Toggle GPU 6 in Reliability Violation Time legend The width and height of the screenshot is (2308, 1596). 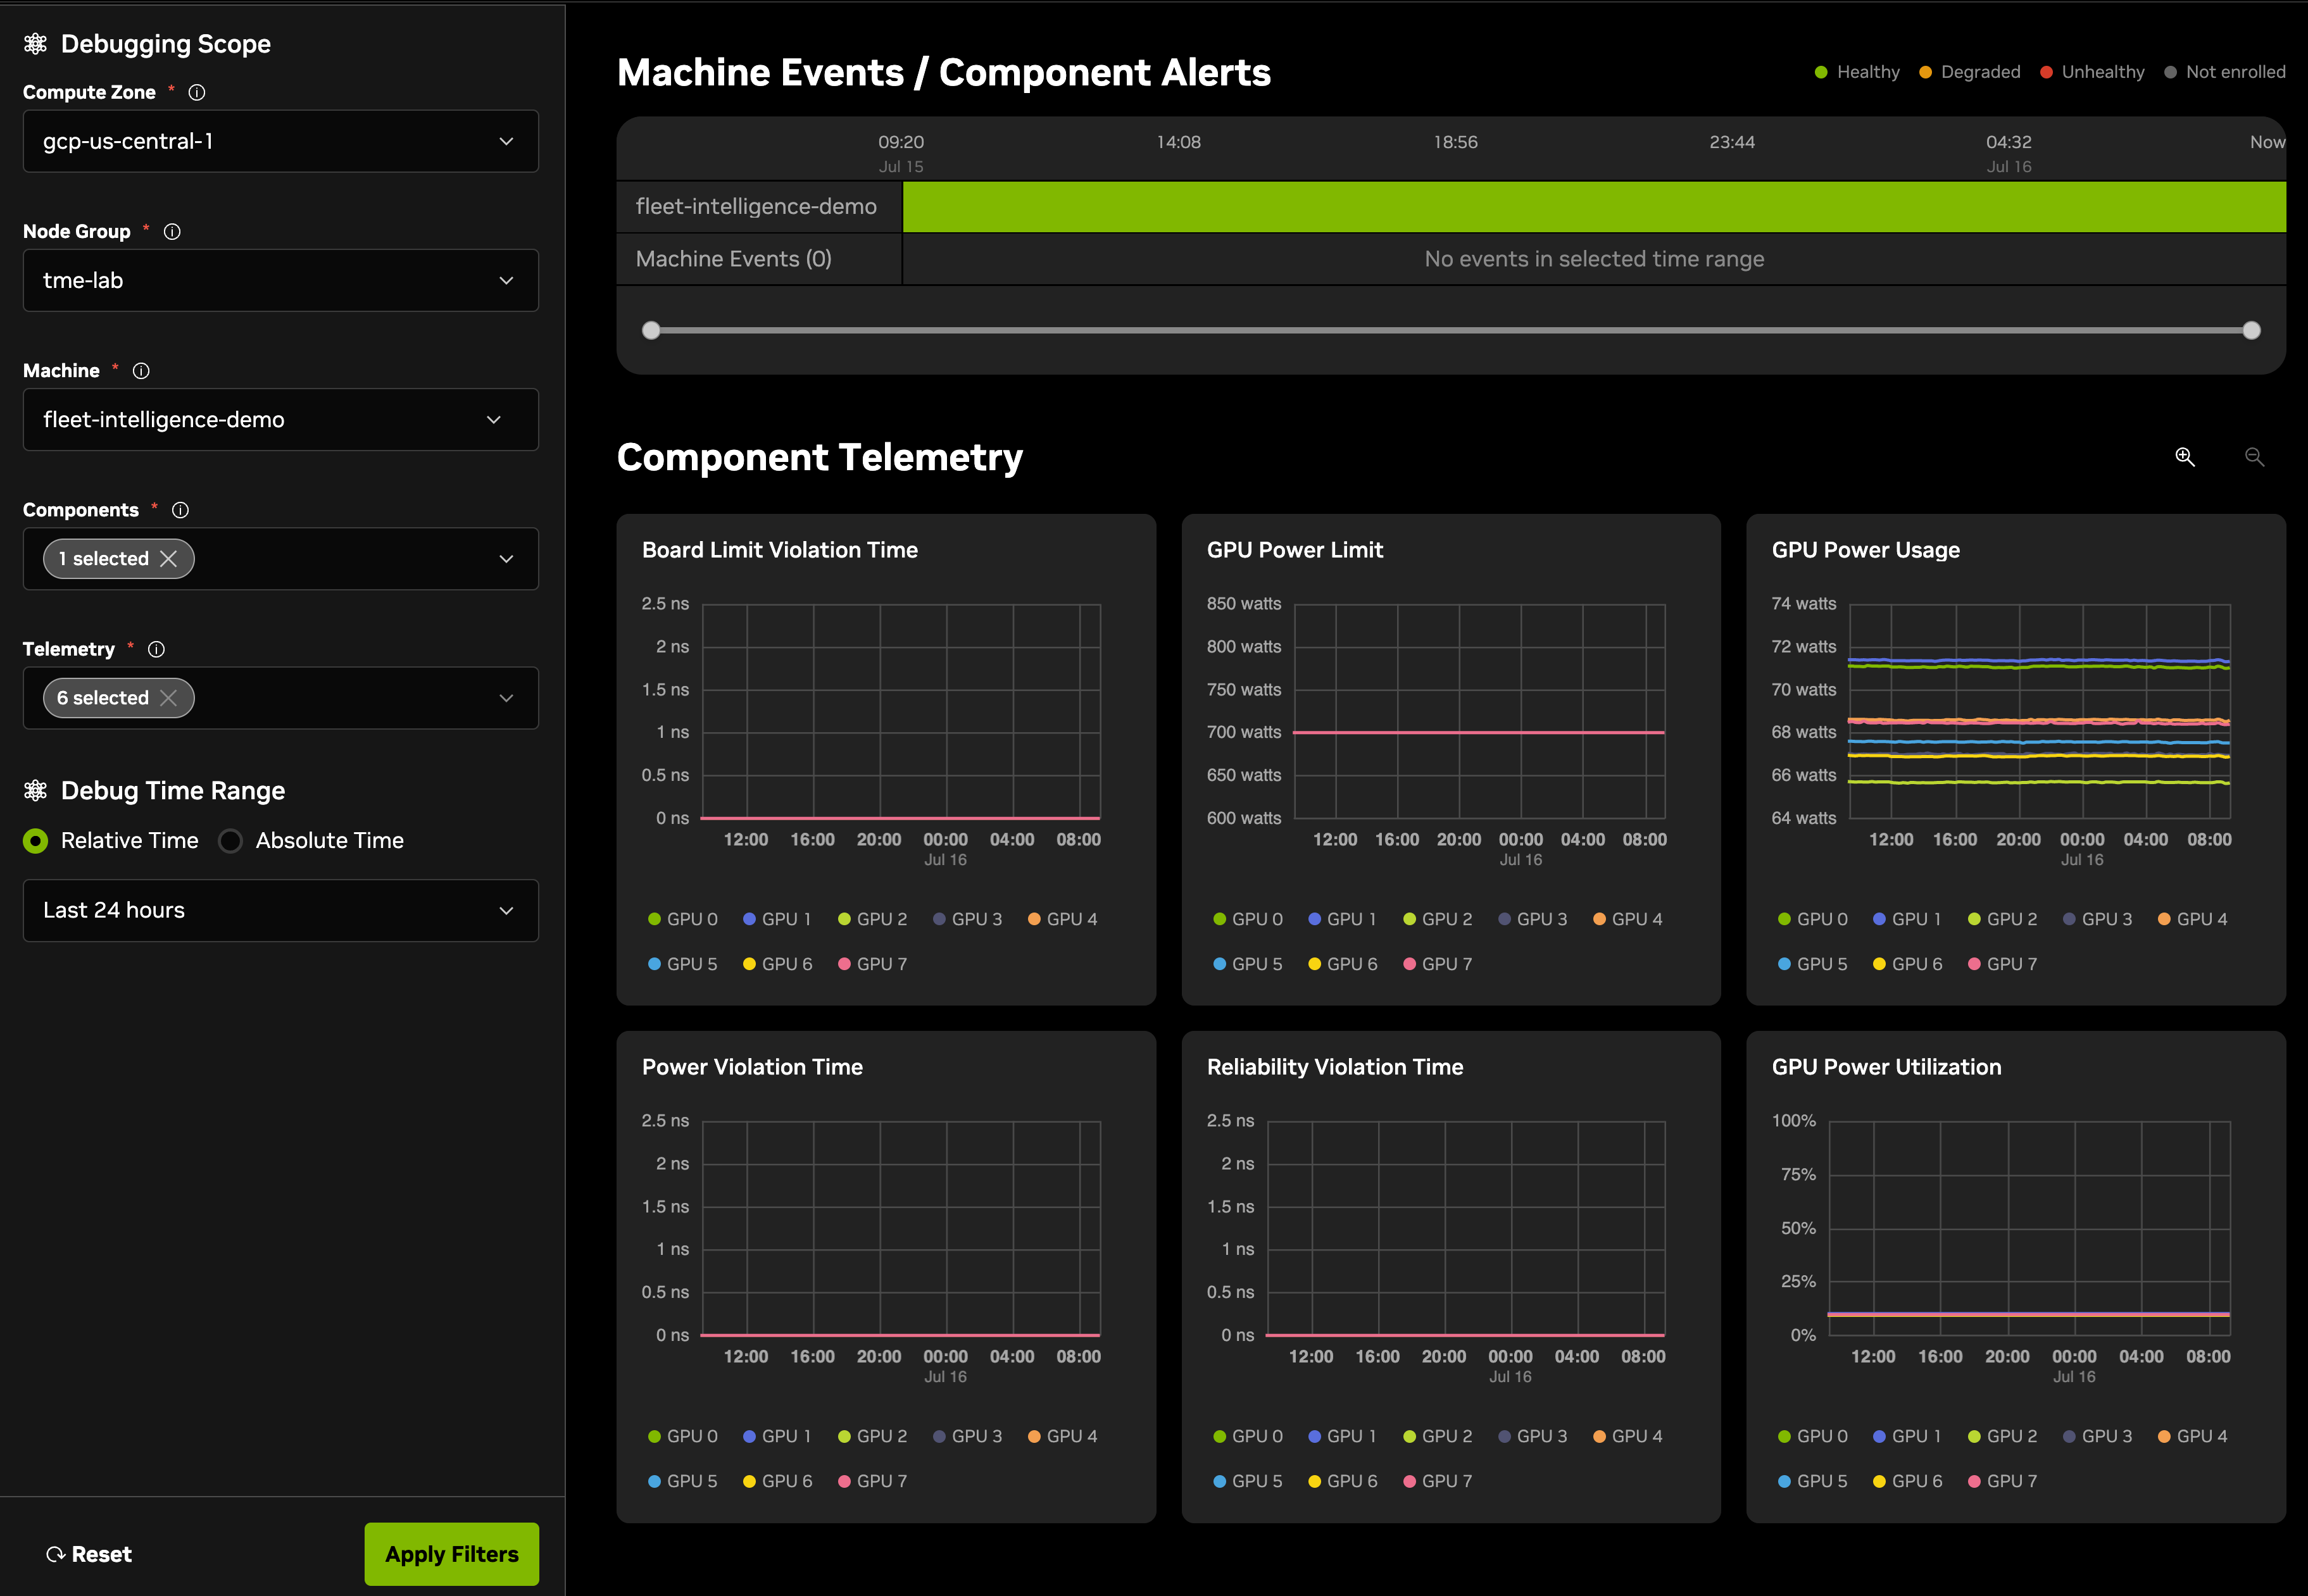(1343, 1481)
